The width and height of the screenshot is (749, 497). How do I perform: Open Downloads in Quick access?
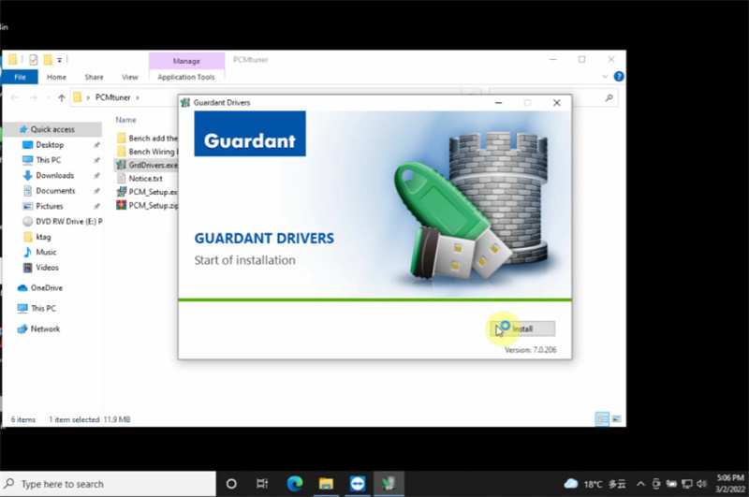(x=54, y=175)
